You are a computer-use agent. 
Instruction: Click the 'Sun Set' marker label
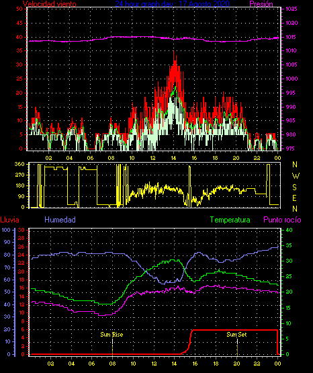point(236,335)
